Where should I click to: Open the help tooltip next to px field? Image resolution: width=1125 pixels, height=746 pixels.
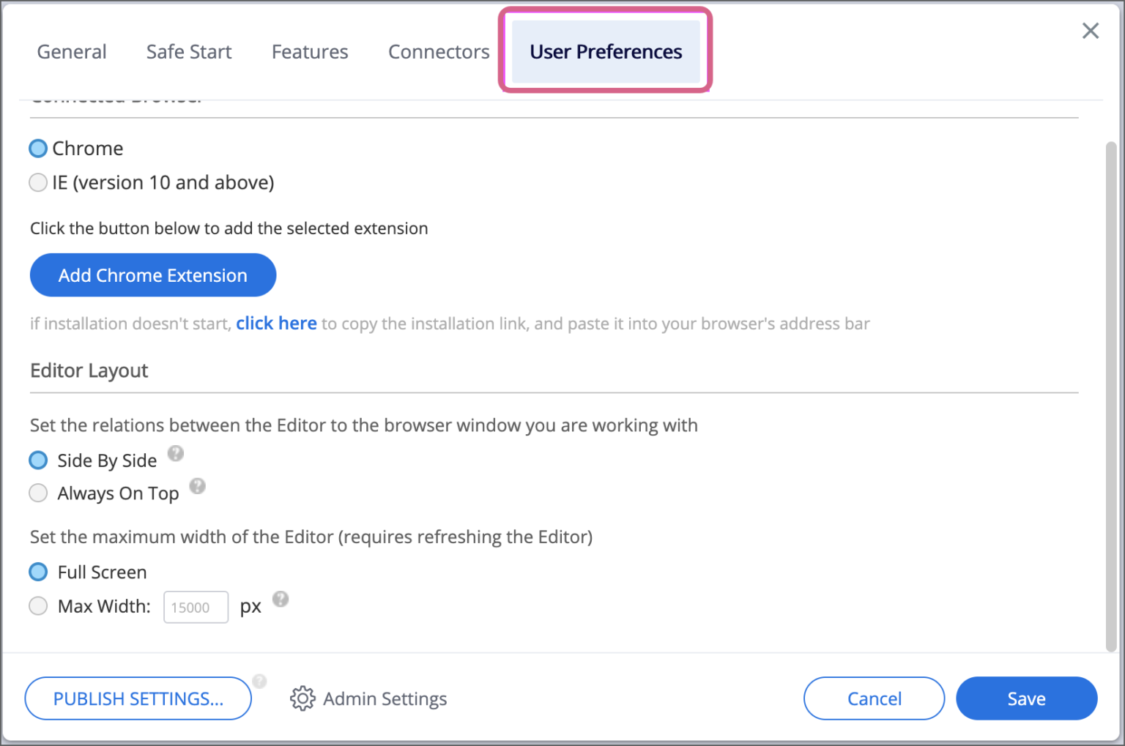point(281,599)
